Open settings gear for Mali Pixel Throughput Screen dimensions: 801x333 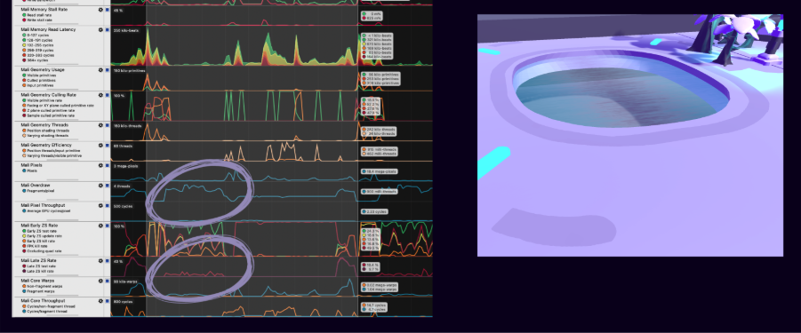(x=100, y=205)
